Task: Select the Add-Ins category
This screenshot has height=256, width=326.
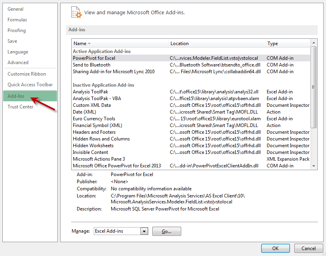Action: (x=30, y=96)
